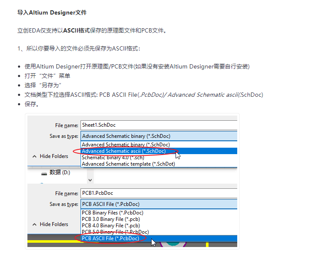Choose PCB 3.0 Binary File (*.pcb)
Screen dimensions: 319x256
click(111, 219)
